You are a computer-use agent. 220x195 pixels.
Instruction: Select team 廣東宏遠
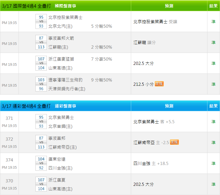pyautogui.click(x=57, y=159)
